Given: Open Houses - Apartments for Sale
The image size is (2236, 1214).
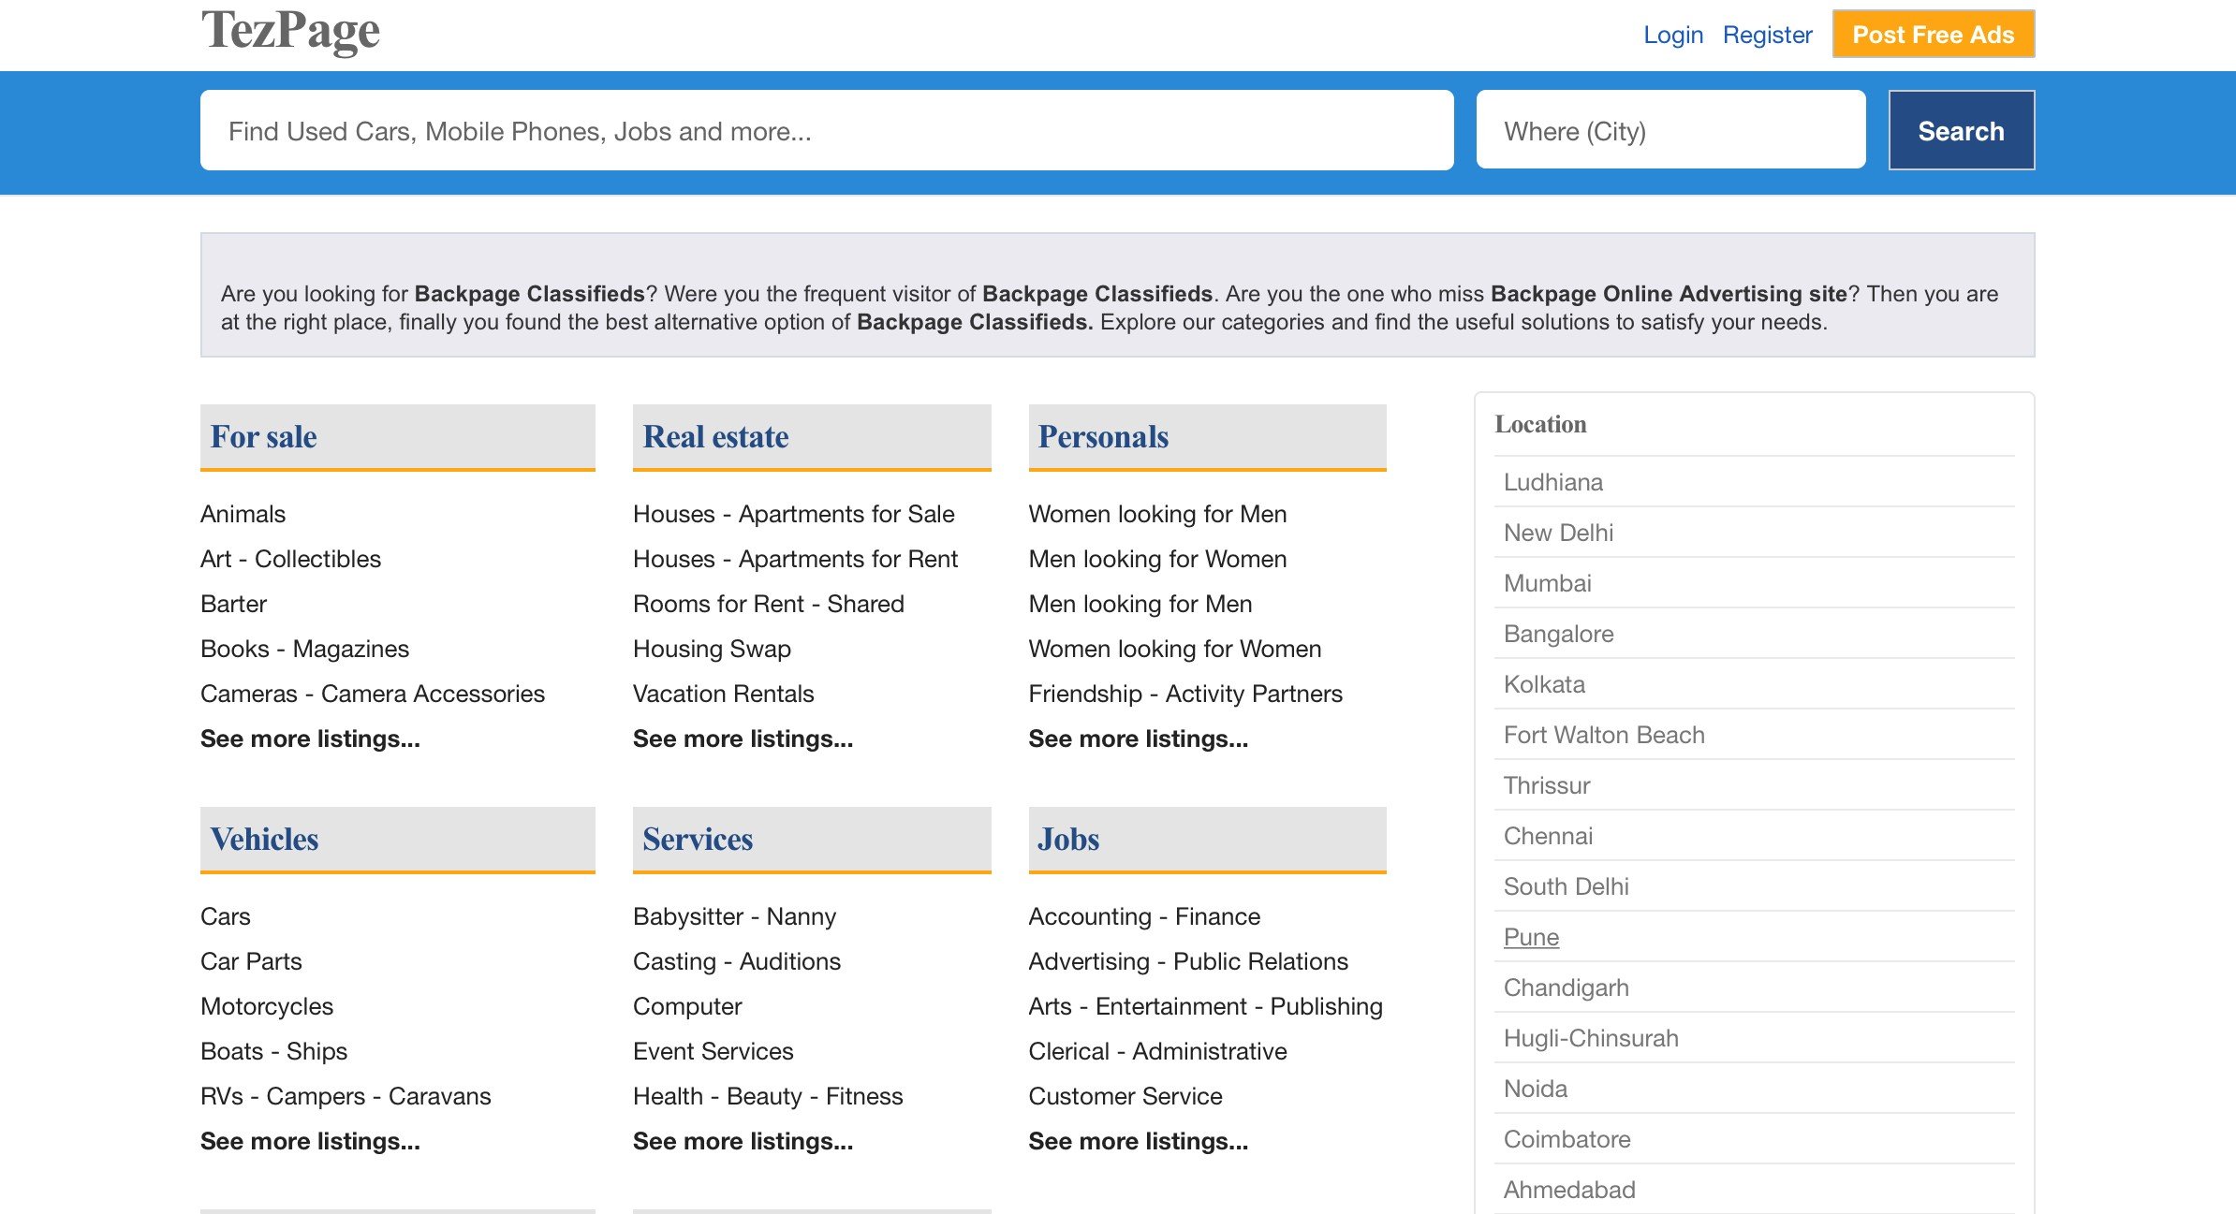Looking at the screenshot, I should click(x=794, y=513).
